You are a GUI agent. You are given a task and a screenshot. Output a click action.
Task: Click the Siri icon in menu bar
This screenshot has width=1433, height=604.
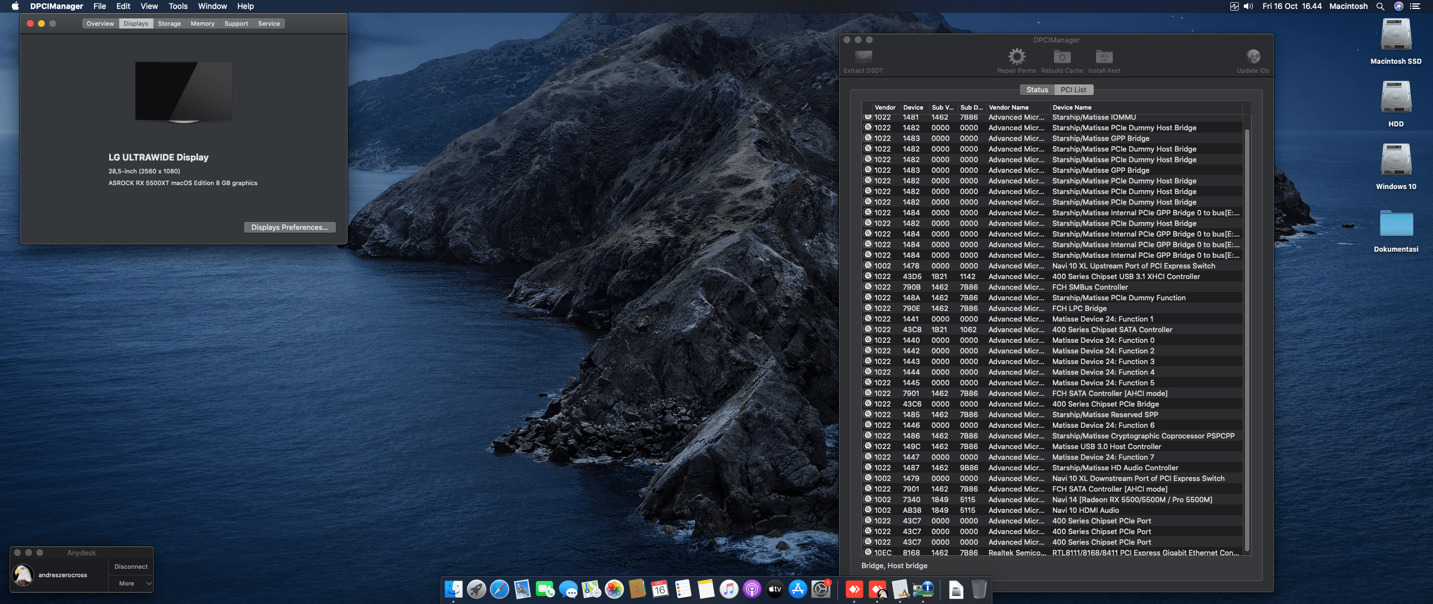click(1398, 6)
